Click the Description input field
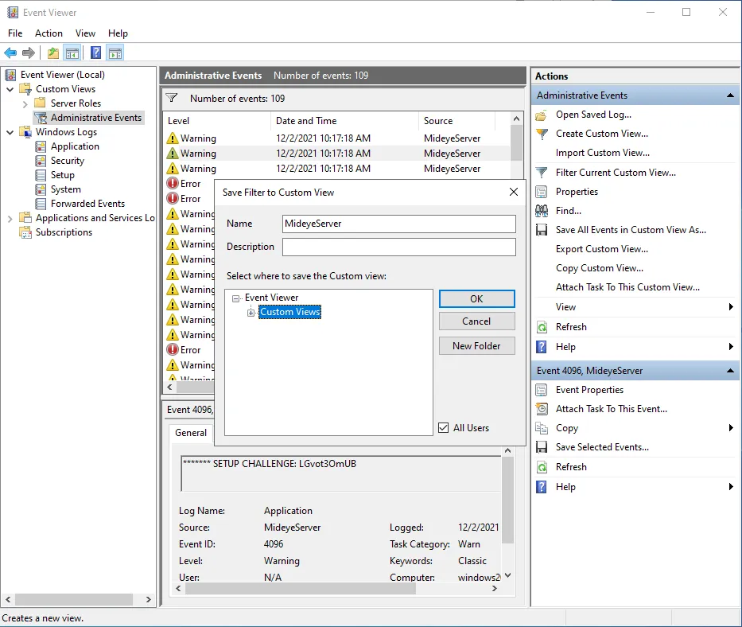The height and width of the screenshot is (627, 742). [x=398, y=247]
